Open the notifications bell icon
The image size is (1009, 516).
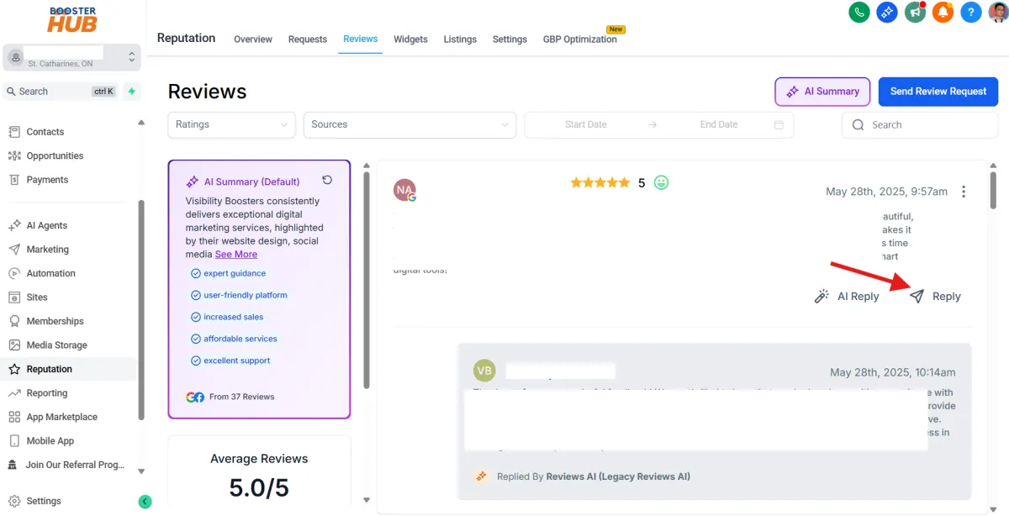(x=943, y=13)
